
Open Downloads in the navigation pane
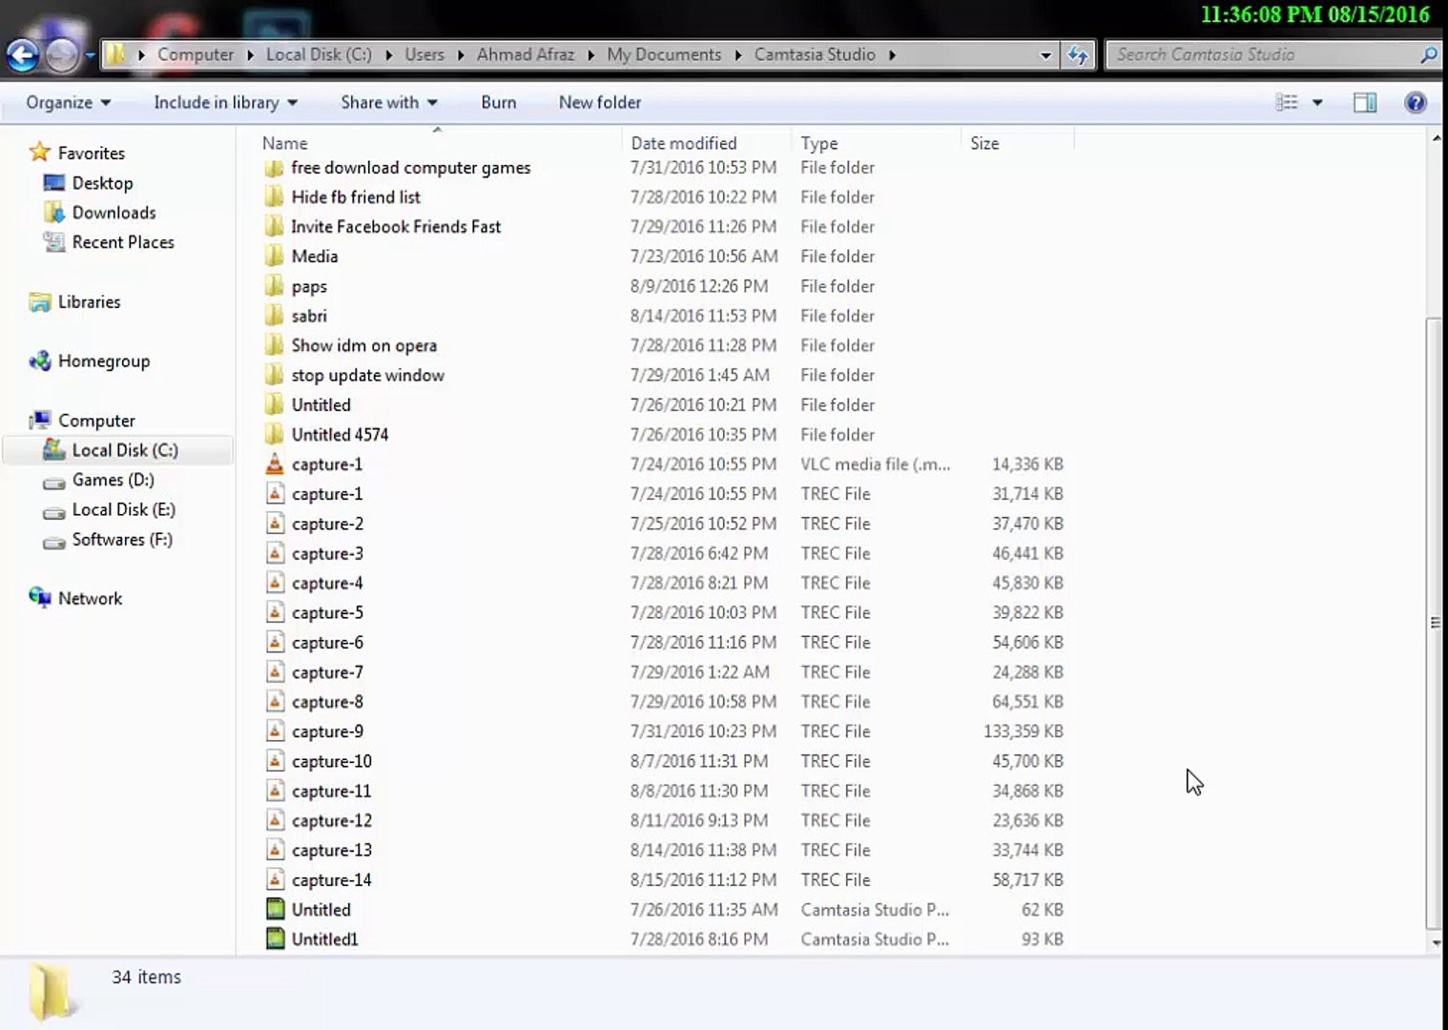pyautogui.click(x=114, y=213)
